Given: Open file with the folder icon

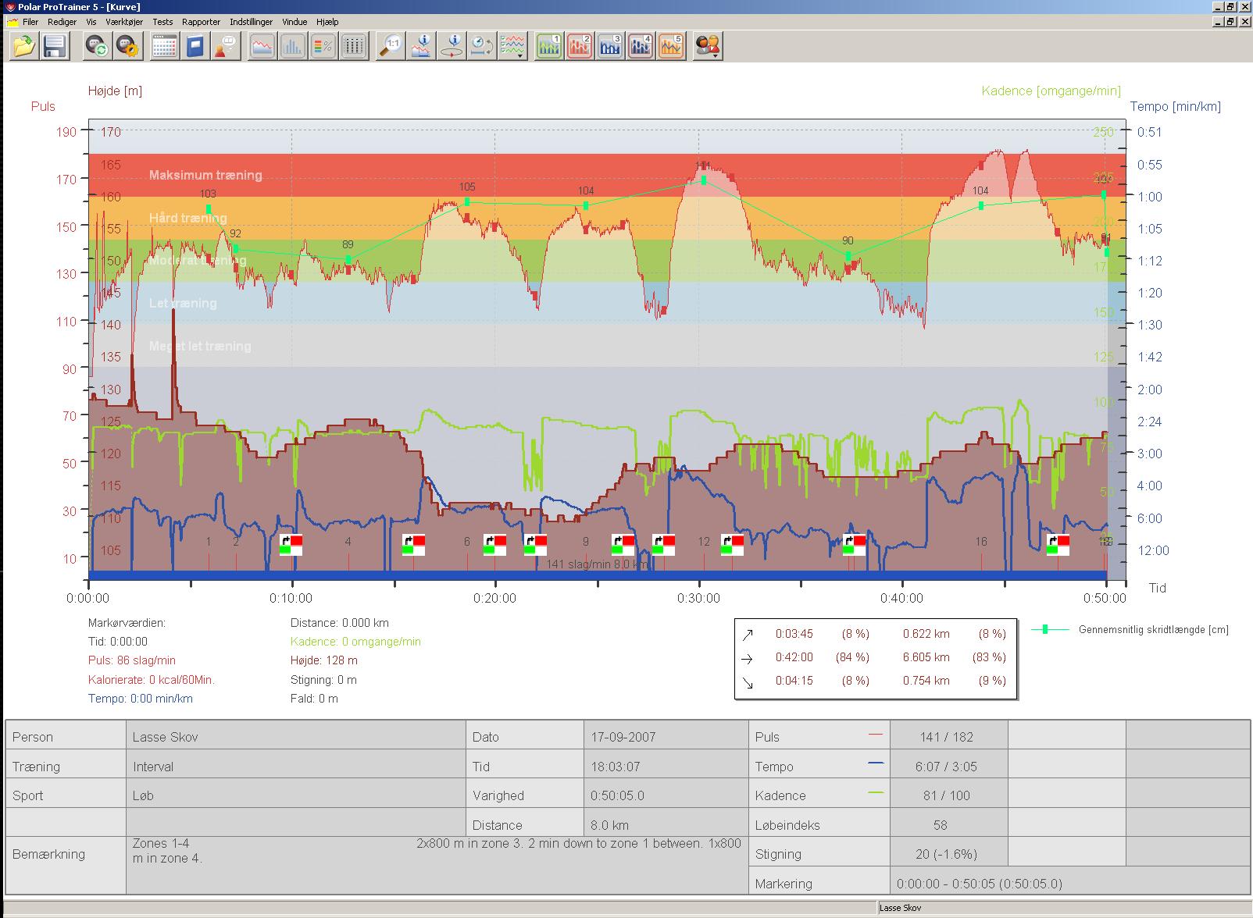Looking at the screenshot, I should pyautogui.click(x=24, y=46).
